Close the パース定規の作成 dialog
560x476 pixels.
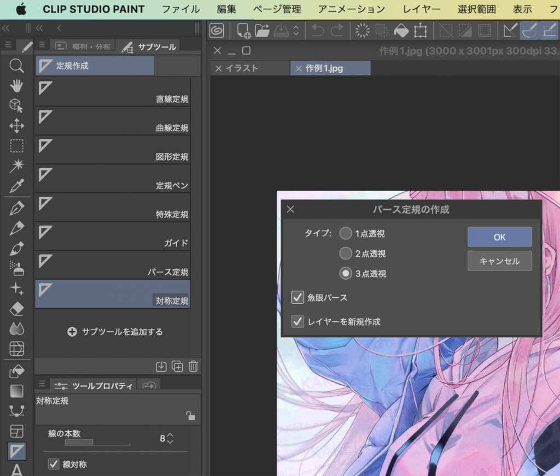[290, 209]
